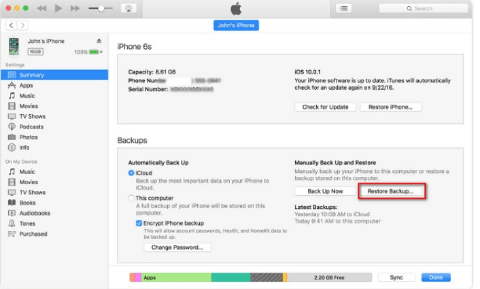Click the battery 100% indicator

point(88,52)
